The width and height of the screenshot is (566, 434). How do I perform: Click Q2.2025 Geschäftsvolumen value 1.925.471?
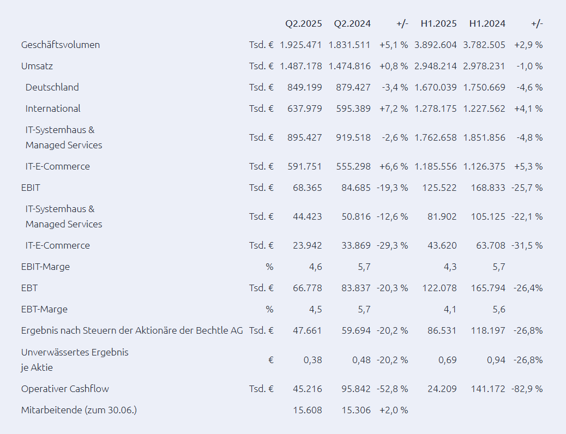coord(300,45)
